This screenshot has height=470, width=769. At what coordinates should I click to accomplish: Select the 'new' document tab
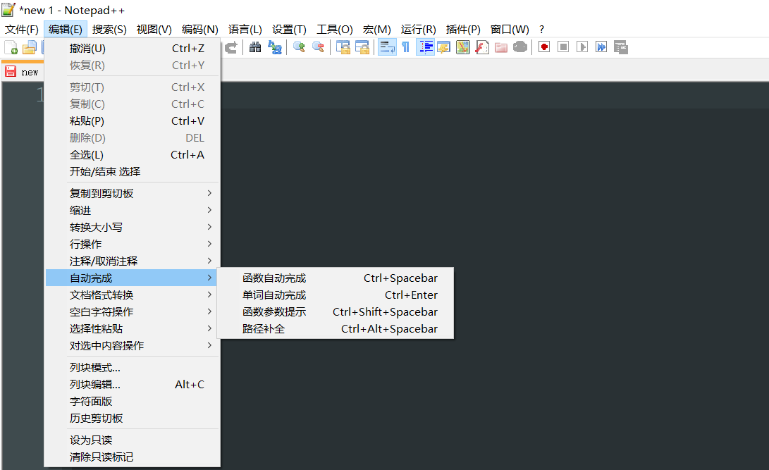point(23,70)
